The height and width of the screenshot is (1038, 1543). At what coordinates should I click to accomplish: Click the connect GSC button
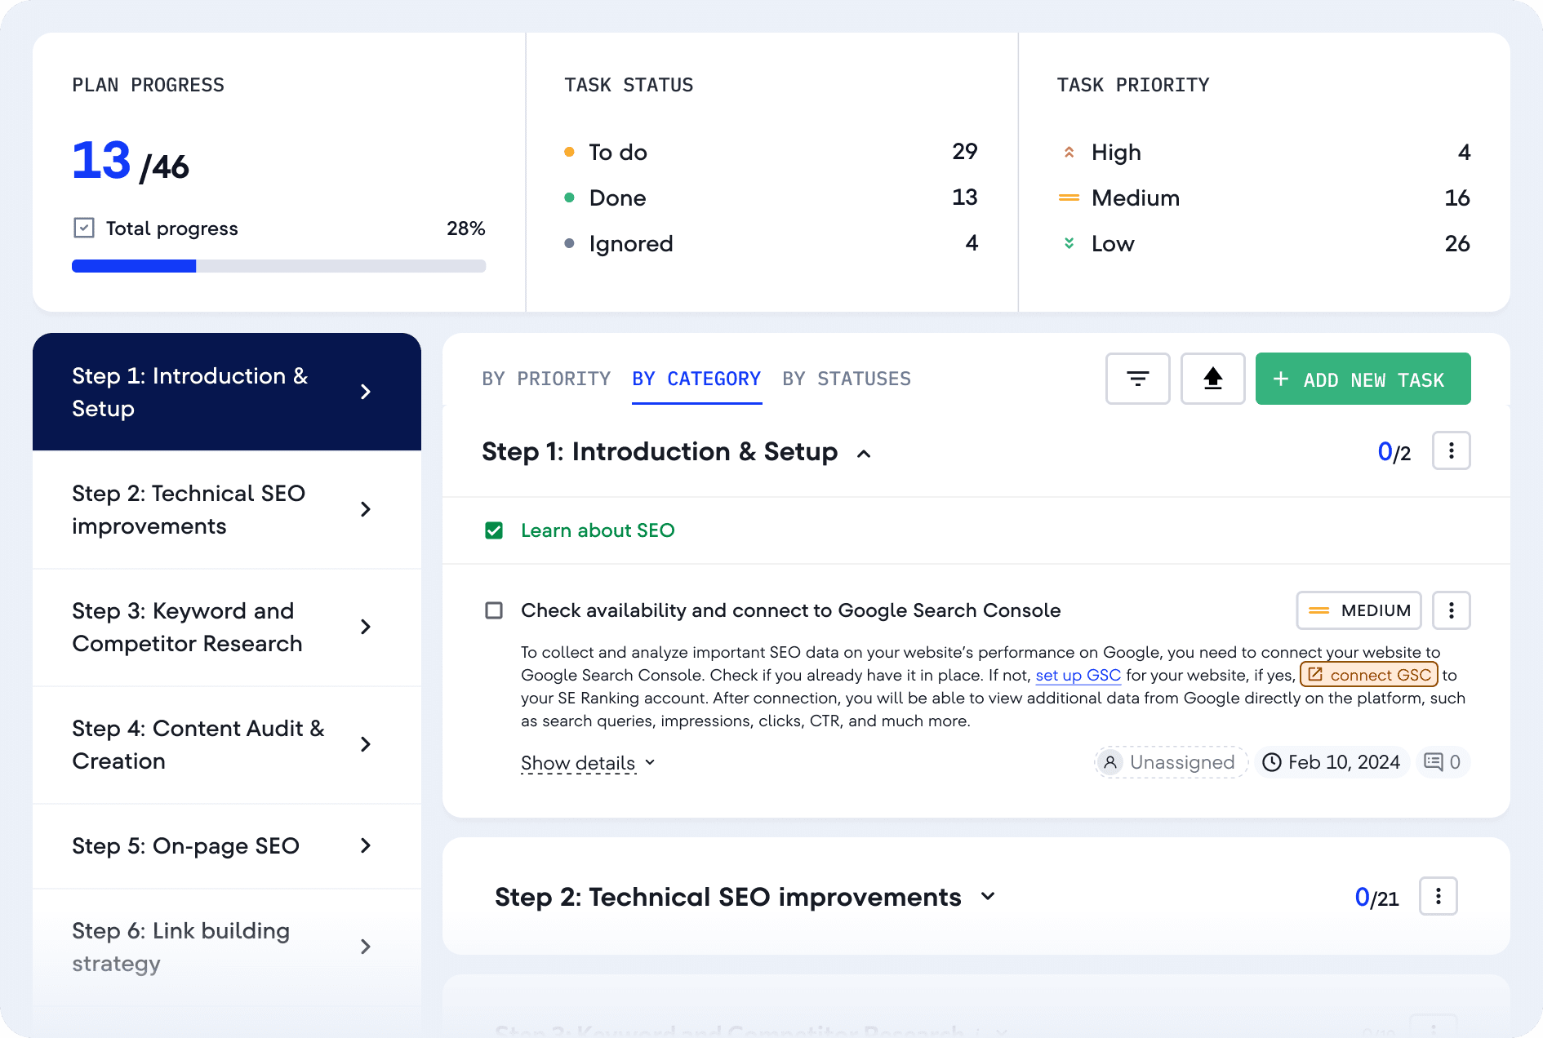1369,674
